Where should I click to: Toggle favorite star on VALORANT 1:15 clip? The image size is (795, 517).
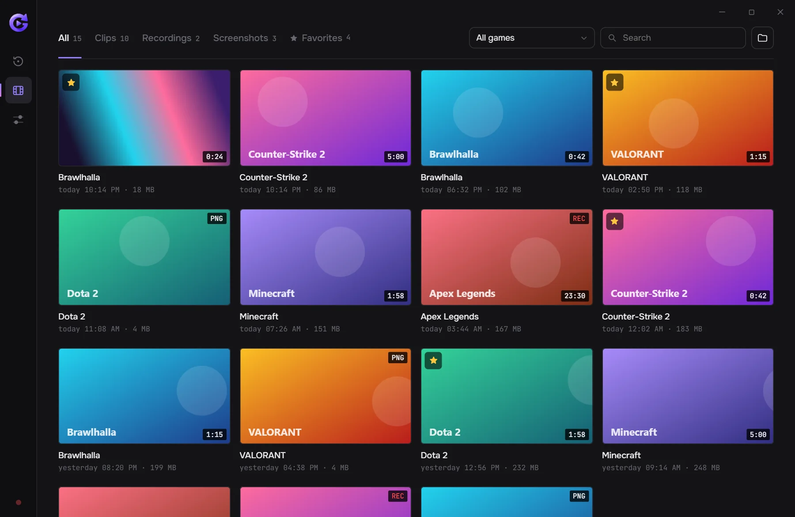[614, 82]
